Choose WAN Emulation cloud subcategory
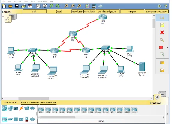This screenshot has height=124, width=172. pos(32,119)
